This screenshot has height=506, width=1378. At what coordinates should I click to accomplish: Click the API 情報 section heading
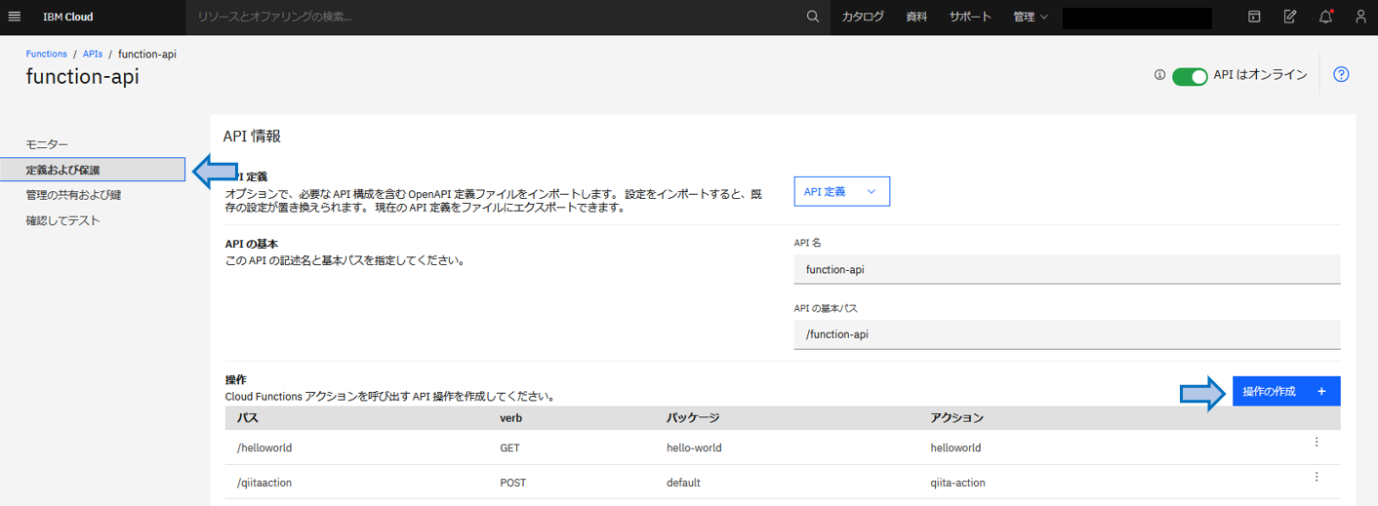tap(252, 136)
